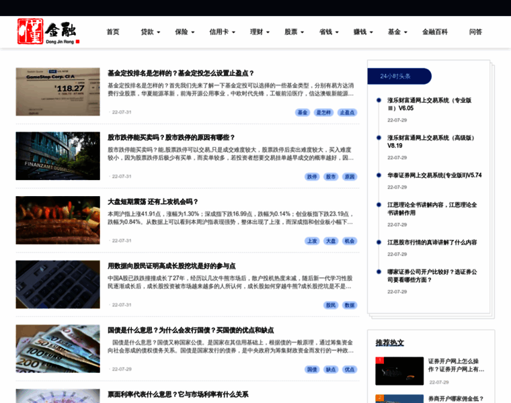Screen dimensions: 511x403
Task: Open article 大盘短期震荡 还有上攻机会吗
Action: [x=153, y=201]
